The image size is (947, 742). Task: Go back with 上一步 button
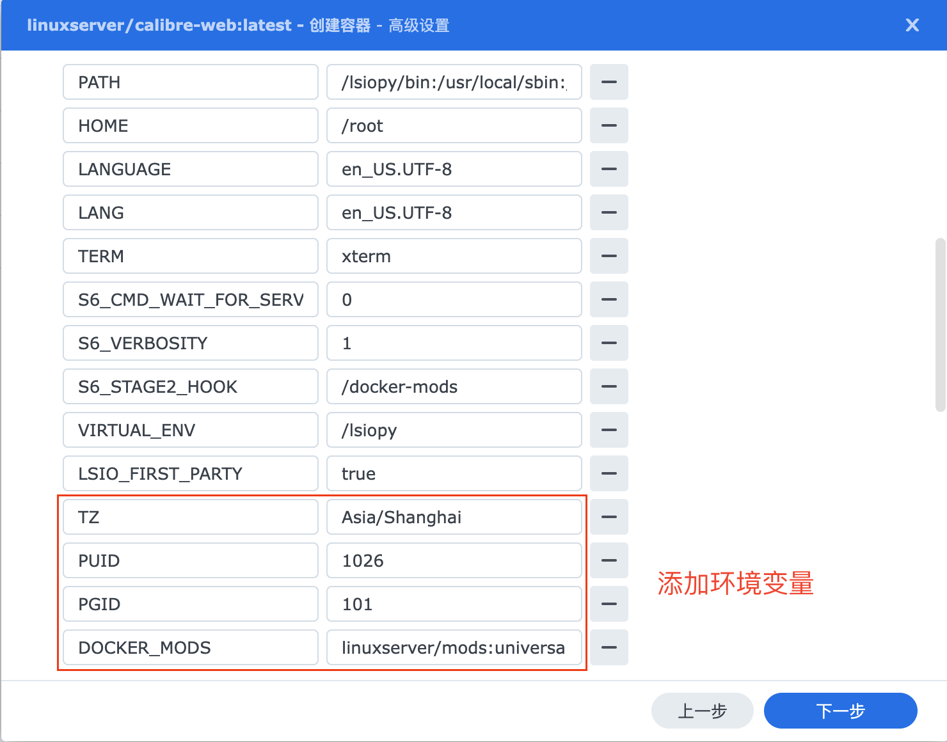pyautogui.click(x=703, y=711)
